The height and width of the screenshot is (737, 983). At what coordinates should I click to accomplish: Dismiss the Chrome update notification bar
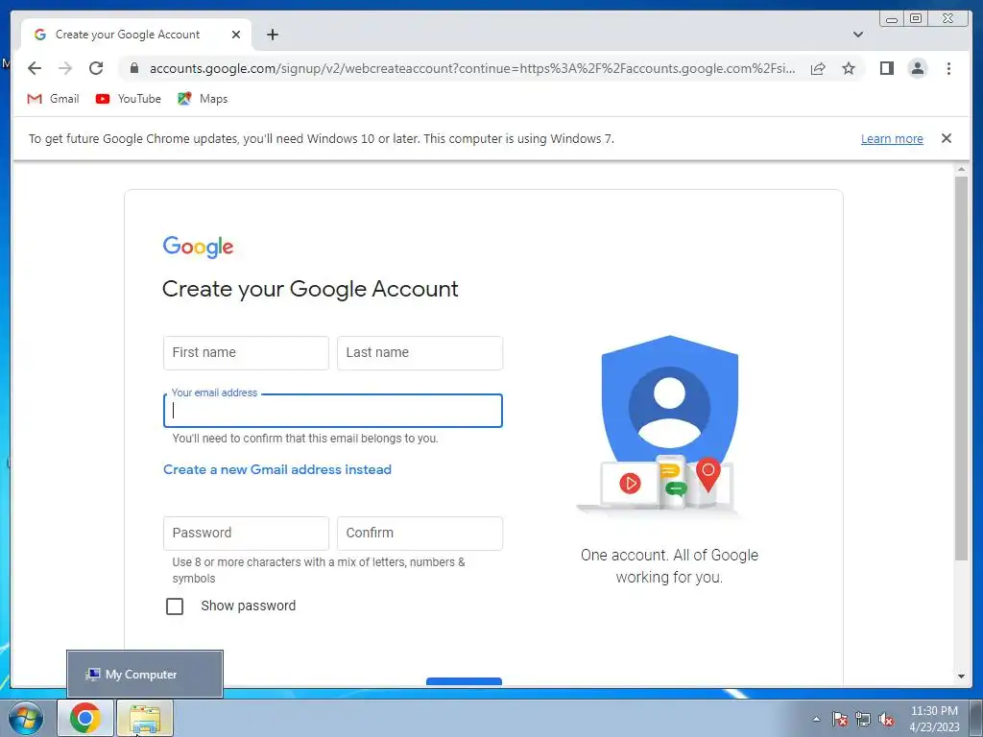947,138
